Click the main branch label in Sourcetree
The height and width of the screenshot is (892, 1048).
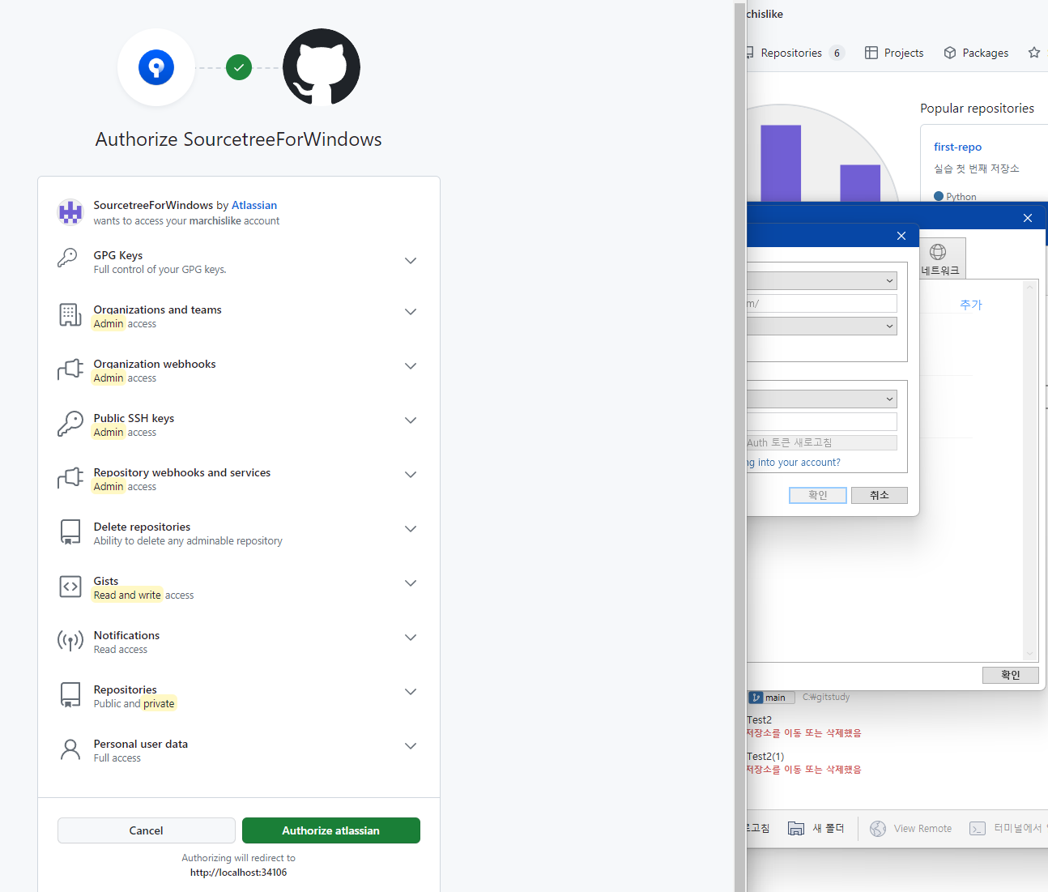(x=775, y=698)
